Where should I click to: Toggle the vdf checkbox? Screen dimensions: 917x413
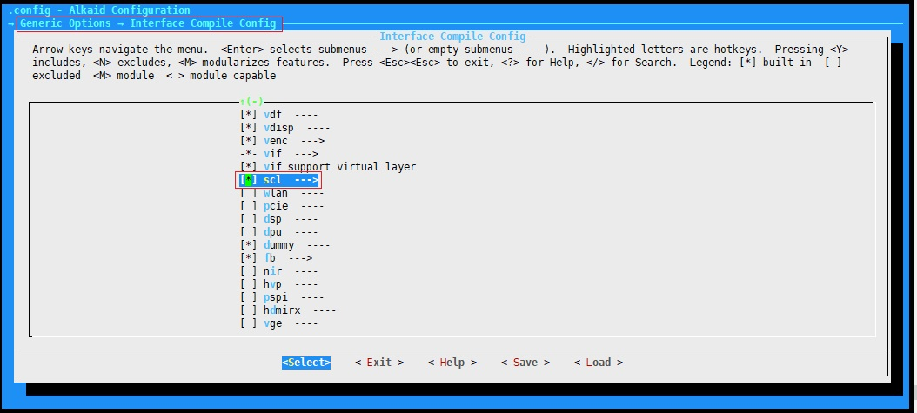click(249, 115)
